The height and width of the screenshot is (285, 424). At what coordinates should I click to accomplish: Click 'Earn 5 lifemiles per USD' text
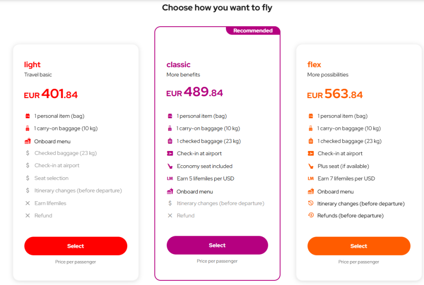tap(206, 179)
